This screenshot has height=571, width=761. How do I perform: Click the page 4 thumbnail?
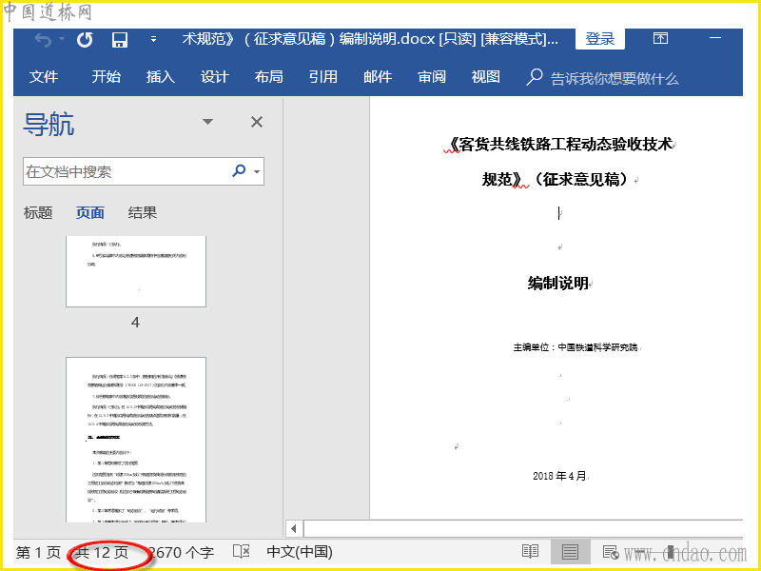tap(135, 271)
